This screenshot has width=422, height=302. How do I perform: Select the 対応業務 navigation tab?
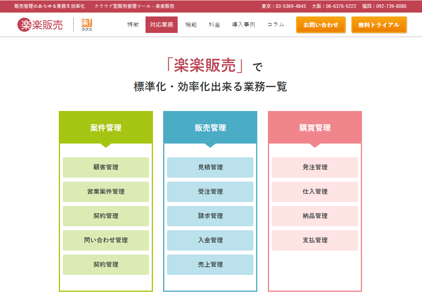click(162, 25)
